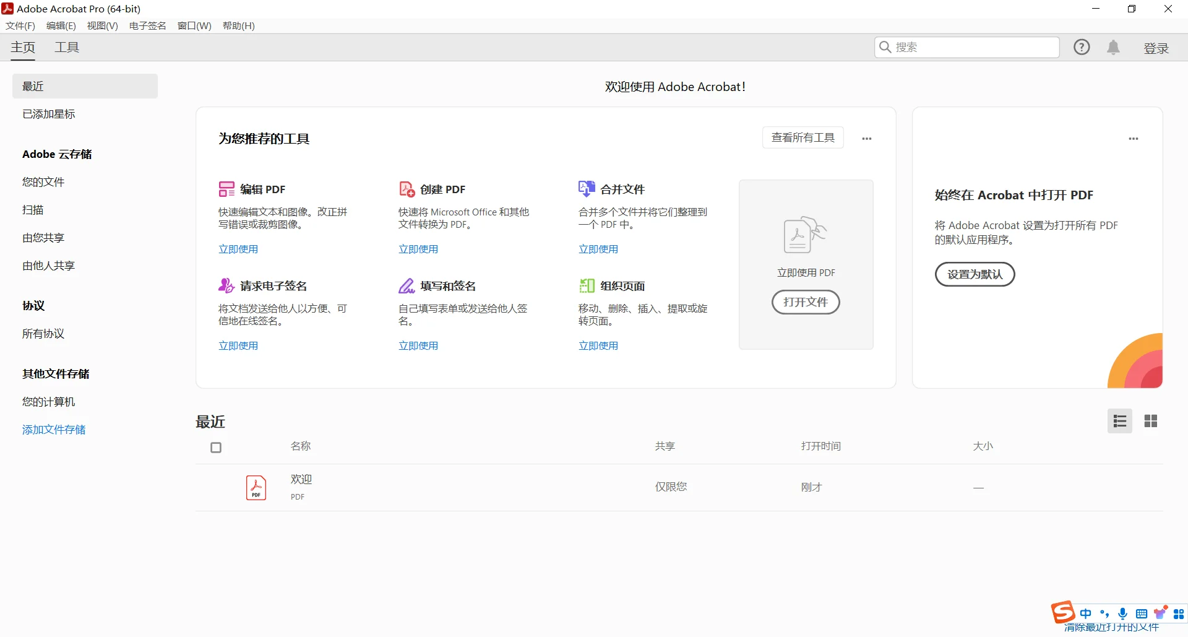Check the select-all checkbox in 最近 list
The image size is (1188, 637).
coord(216,447)
